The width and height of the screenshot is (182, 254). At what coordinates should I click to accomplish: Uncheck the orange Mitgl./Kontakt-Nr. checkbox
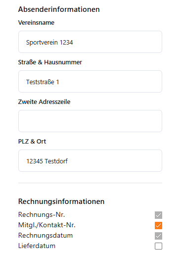158,225
